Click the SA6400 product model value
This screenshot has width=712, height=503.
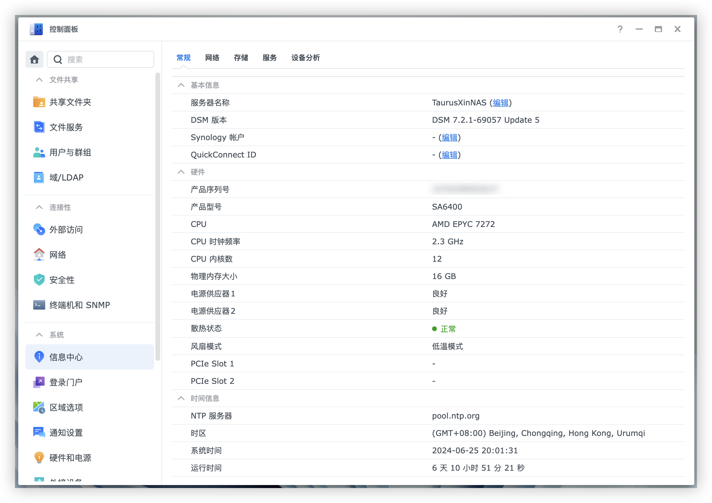(x=447, y=207)
